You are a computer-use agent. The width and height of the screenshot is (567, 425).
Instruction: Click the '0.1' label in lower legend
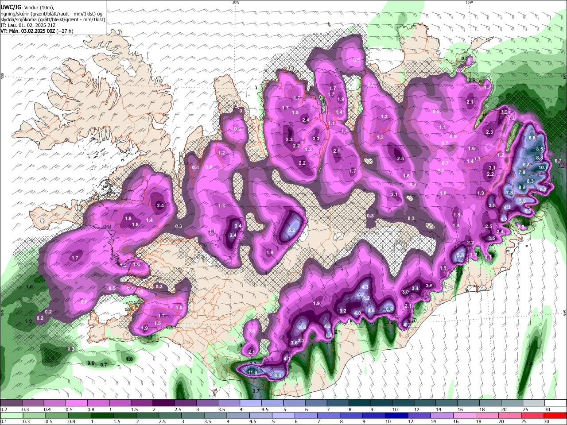(x=3, y=421)
